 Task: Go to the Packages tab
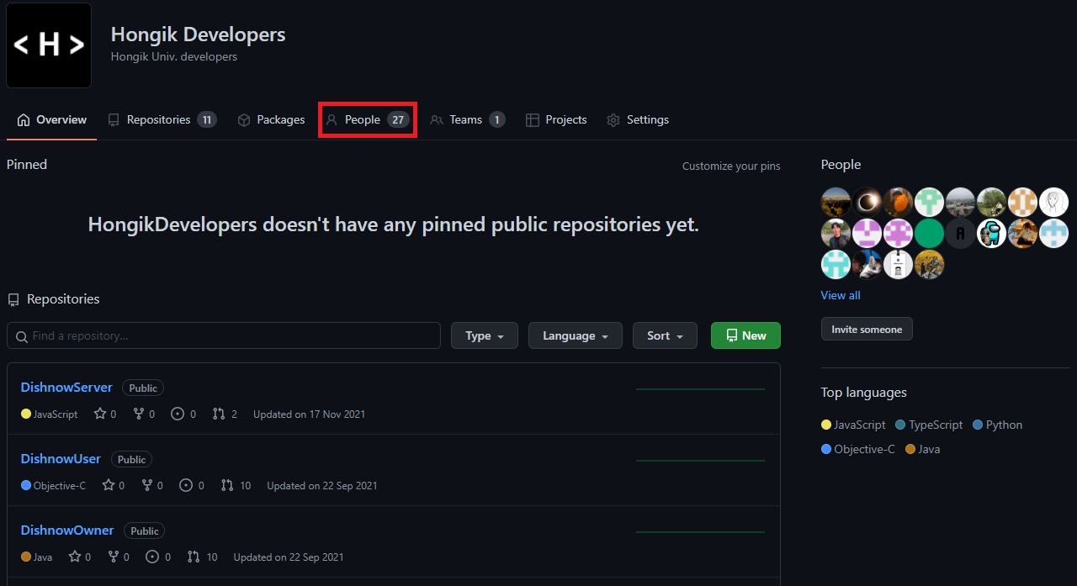coord(271,119)
